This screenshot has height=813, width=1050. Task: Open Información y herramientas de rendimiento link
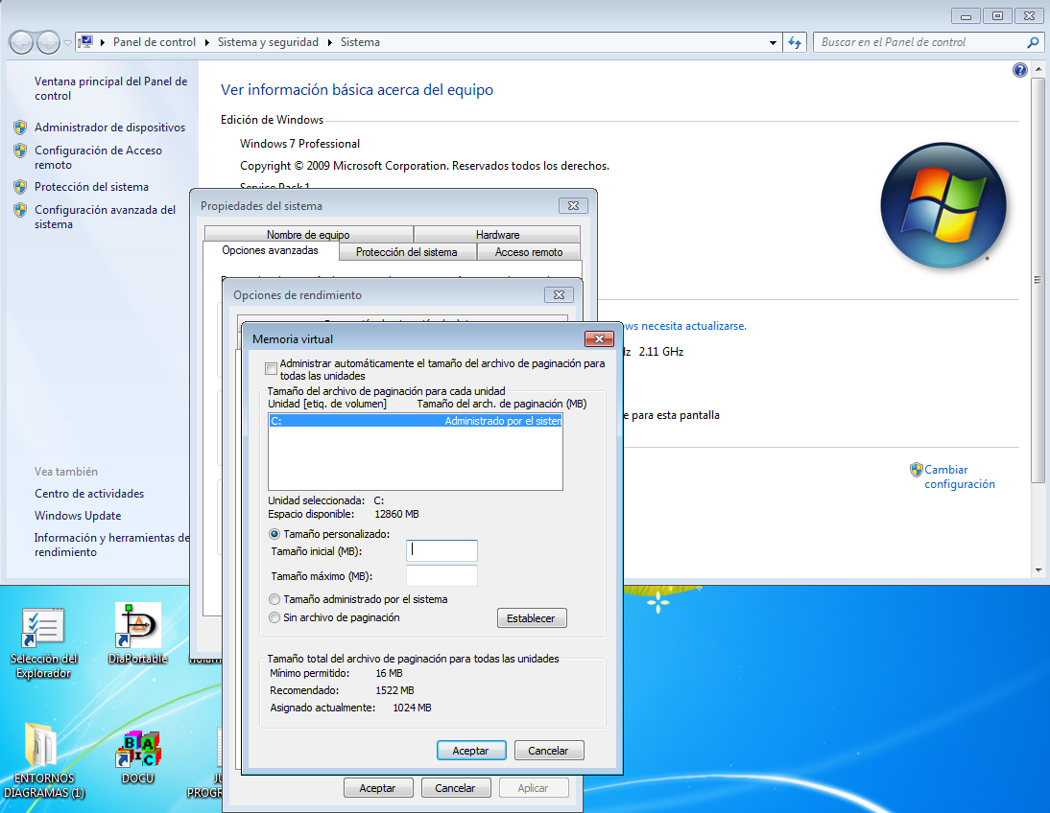tap(112, 545)
